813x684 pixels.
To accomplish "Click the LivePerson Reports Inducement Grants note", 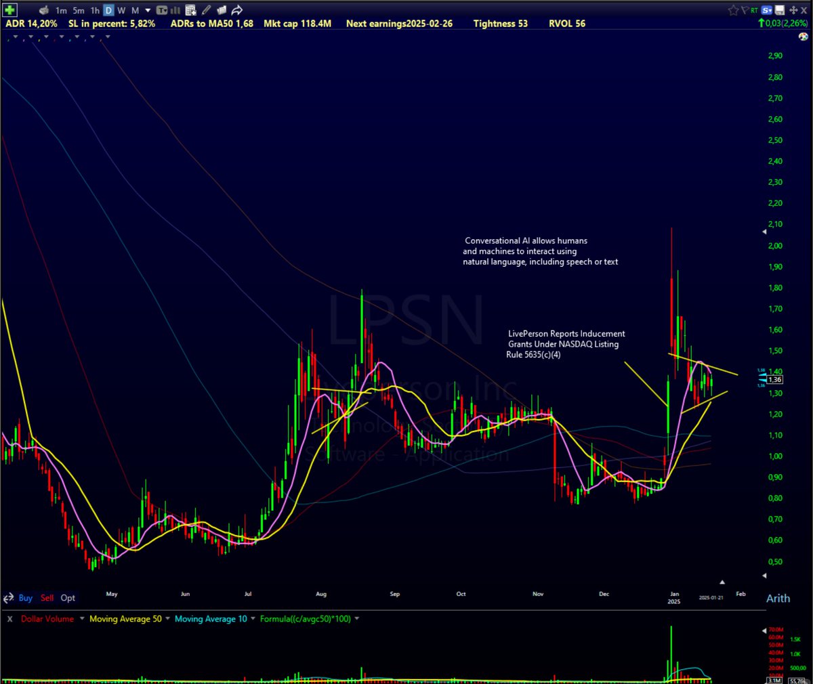I will (566, 344).
